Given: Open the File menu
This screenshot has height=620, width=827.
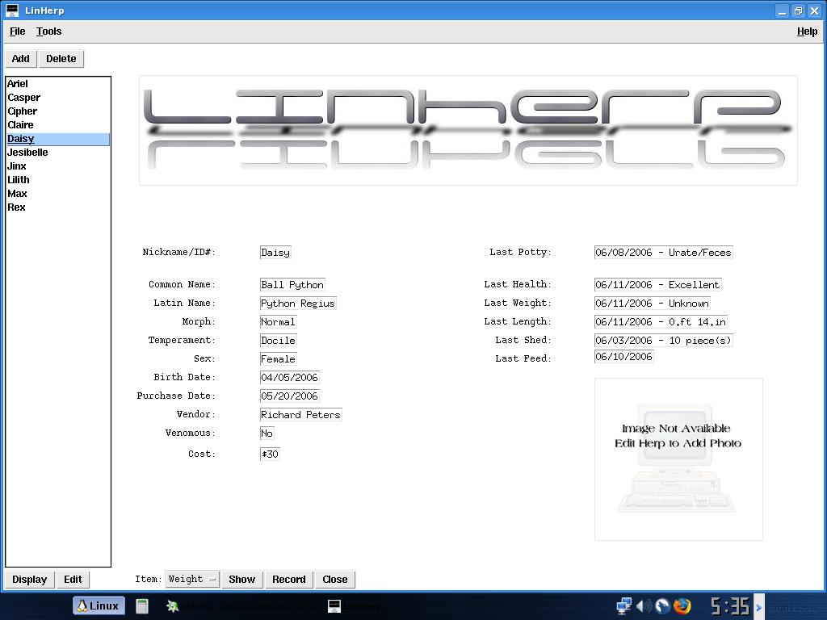Looking at the screenshot, I should point(18,31).
